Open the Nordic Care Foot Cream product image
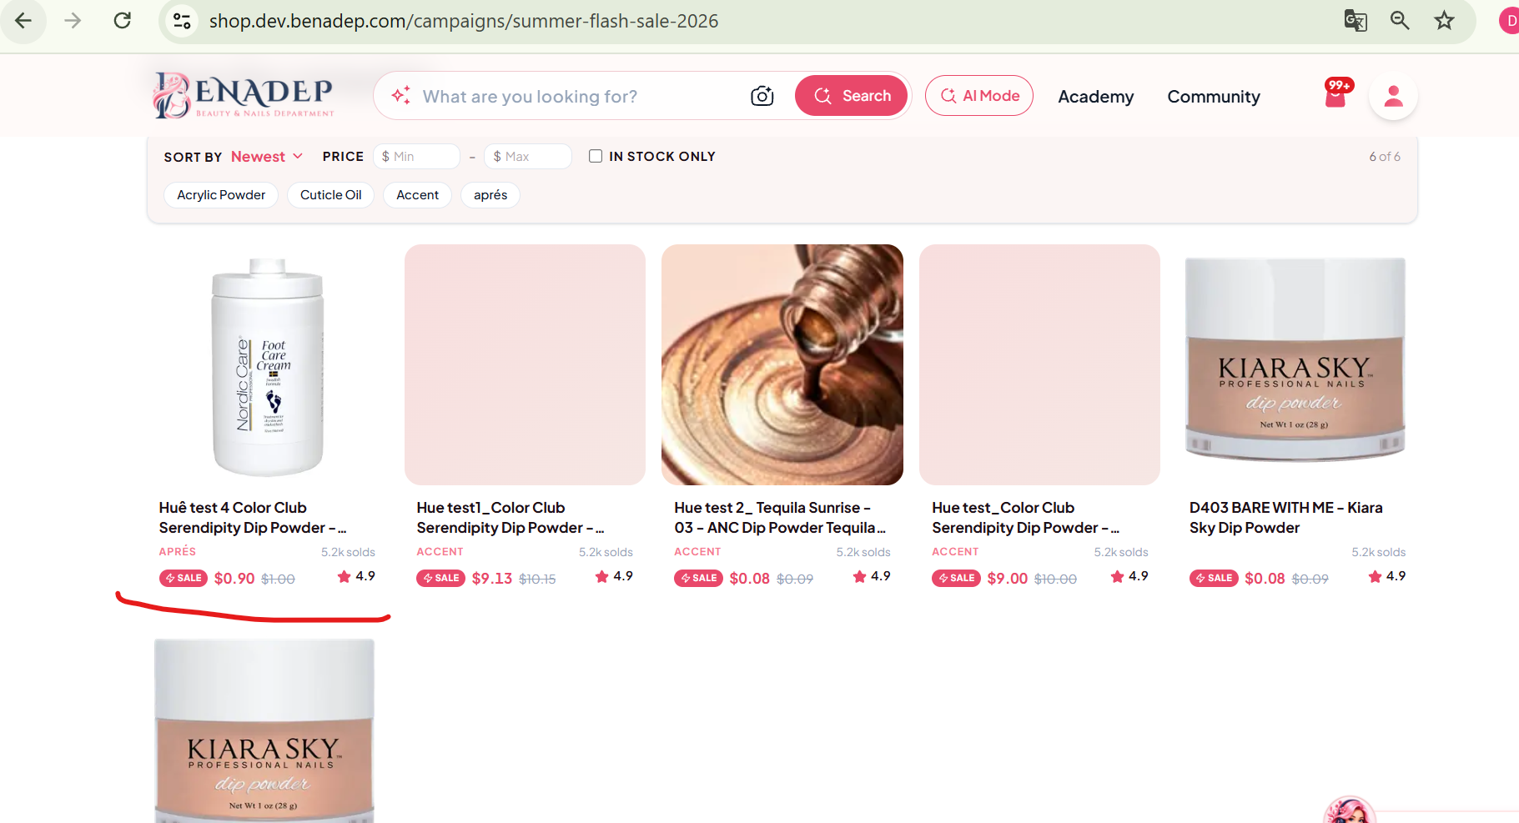 pyautogui.click(x=268, y=365)
